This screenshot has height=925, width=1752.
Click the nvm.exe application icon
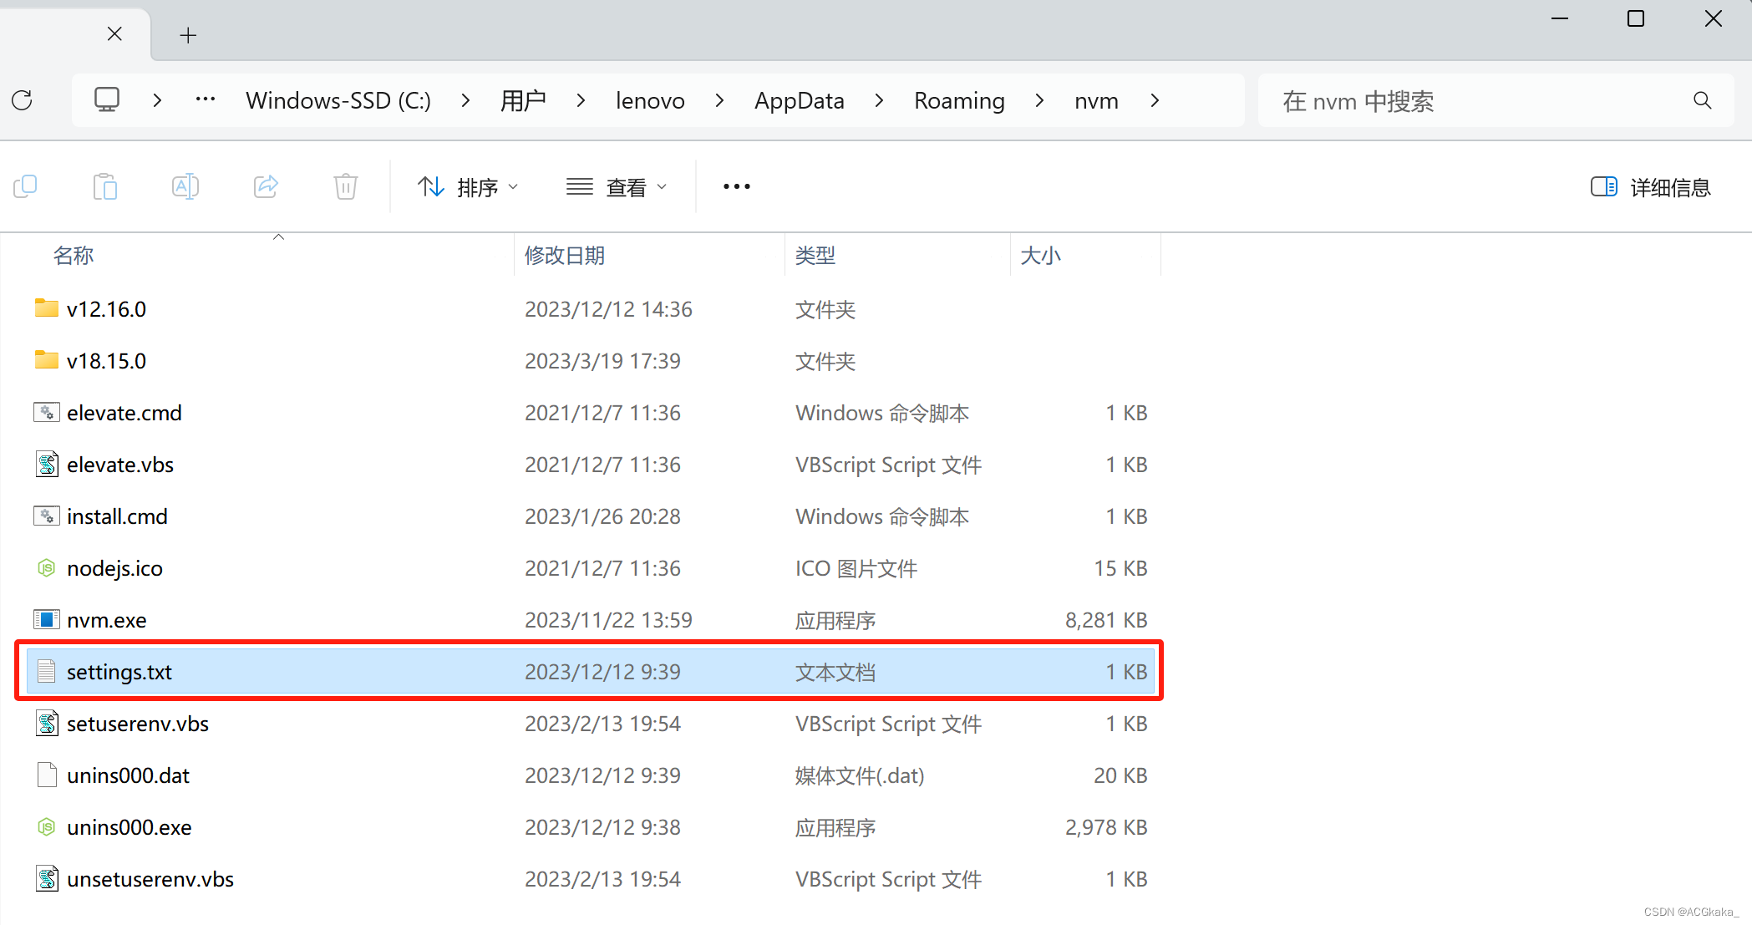point(47,619)
